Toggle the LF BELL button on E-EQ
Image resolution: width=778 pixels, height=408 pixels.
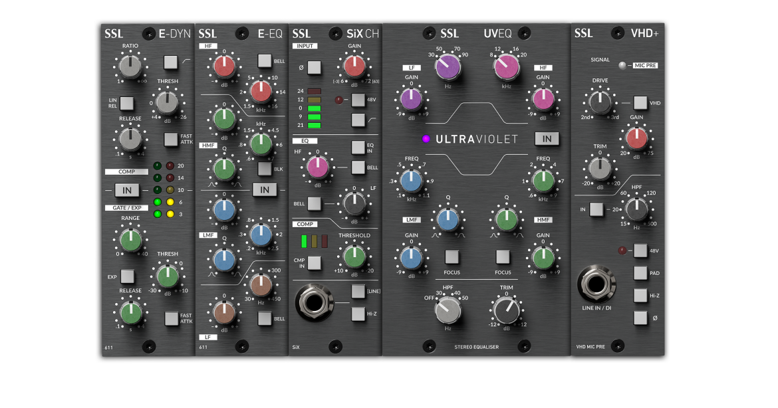(265, 318)
